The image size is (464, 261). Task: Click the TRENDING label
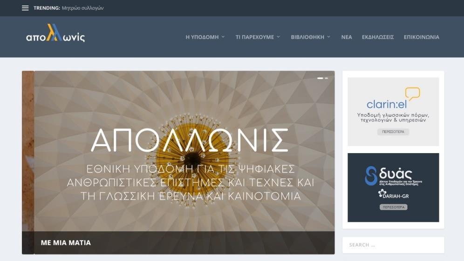(x=47, y=8)
